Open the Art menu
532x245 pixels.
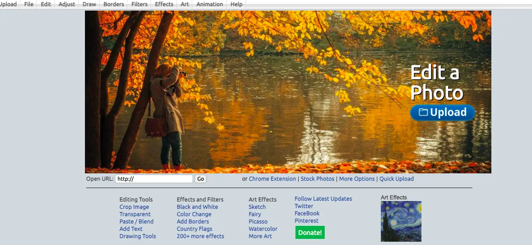(x=185, y=4)
